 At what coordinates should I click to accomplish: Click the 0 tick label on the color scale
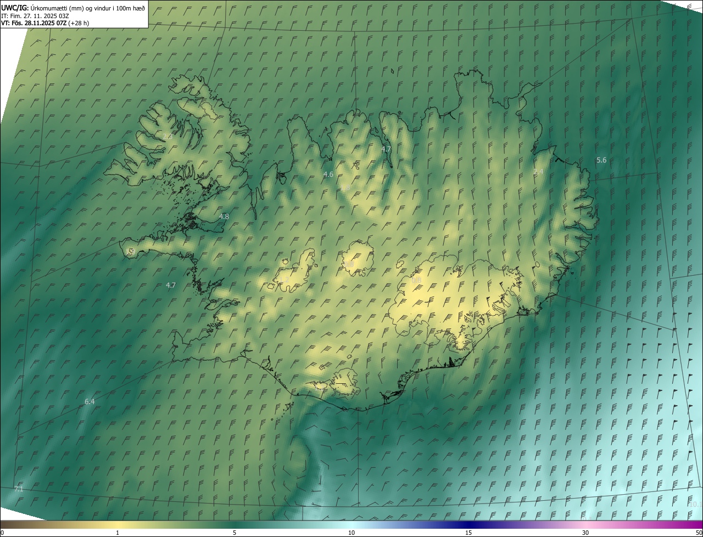[2, 533]
